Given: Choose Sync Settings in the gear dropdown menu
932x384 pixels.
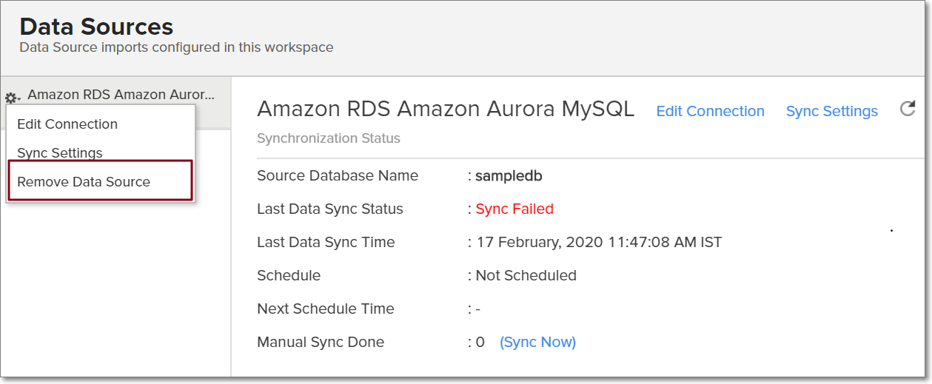Looking at the screenshot, I should pos(60,153).
